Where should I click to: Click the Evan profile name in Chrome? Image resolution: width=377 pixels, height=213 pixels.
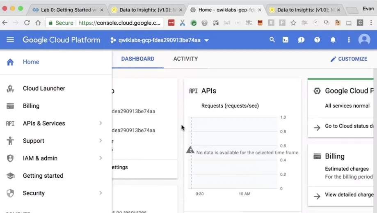[368, 9]
